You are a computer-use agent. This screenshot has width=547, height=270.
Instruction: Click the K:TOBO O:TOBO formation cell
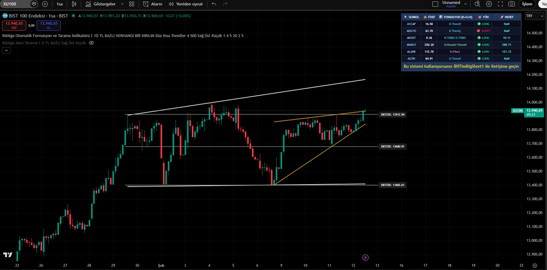tap(455, 38)
